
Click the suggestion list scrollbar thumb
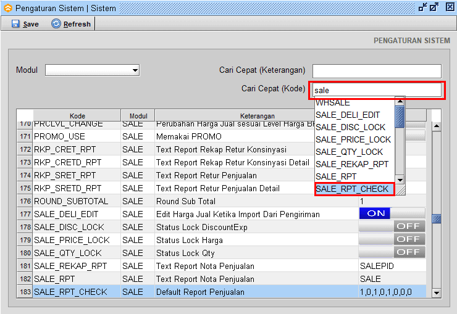(400, 117)
